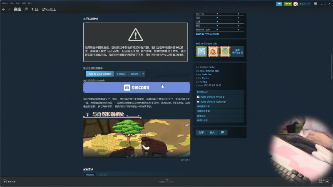Open the related news link row
Screen dimensions: 333x187
click(220, 111)
